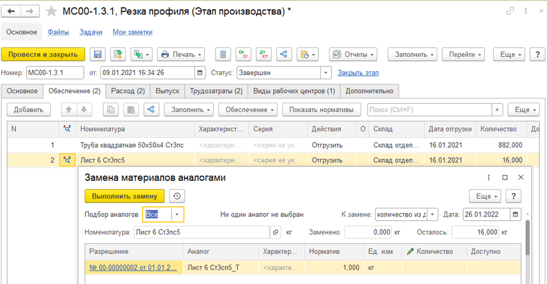Open the history clock icon in replacement dialog
The width and height of the screenshot is (547, 284).
(177, 196)
